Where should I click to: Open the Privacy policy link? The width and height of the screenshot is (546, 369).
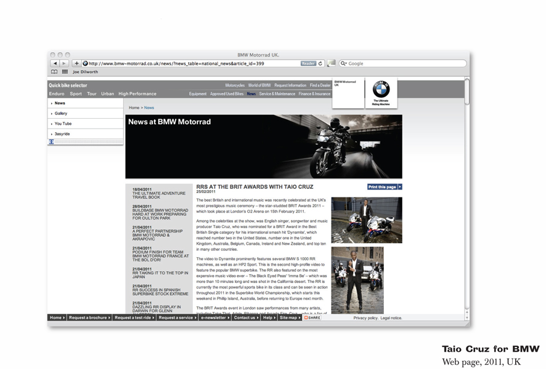(365, 318)
